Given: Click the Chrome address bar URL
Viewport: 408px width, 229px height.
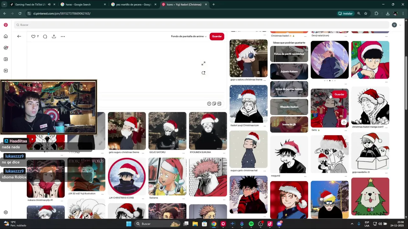Looking at the screenshot, I should pyautogui.click(x=62, y=13).
